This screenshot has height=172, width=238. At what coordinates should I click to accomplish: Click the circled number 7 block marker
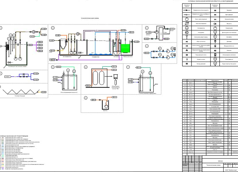coord(128,67)
